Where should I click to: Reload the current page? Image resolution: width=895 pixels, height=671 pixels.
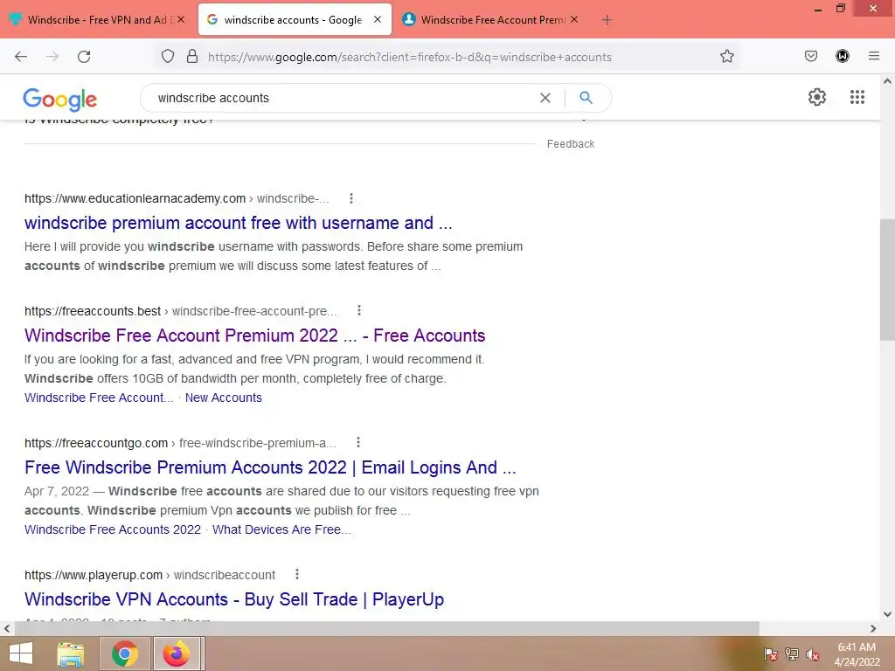[x=84, y=57]
